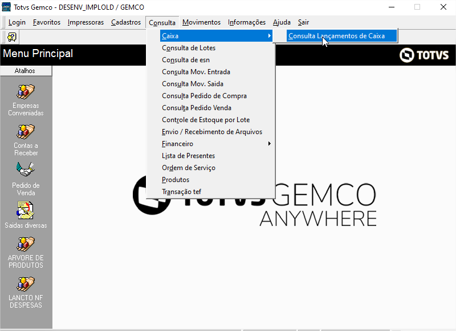Open the Ajuda menu
456x331 pixels.
pos(282,22)
